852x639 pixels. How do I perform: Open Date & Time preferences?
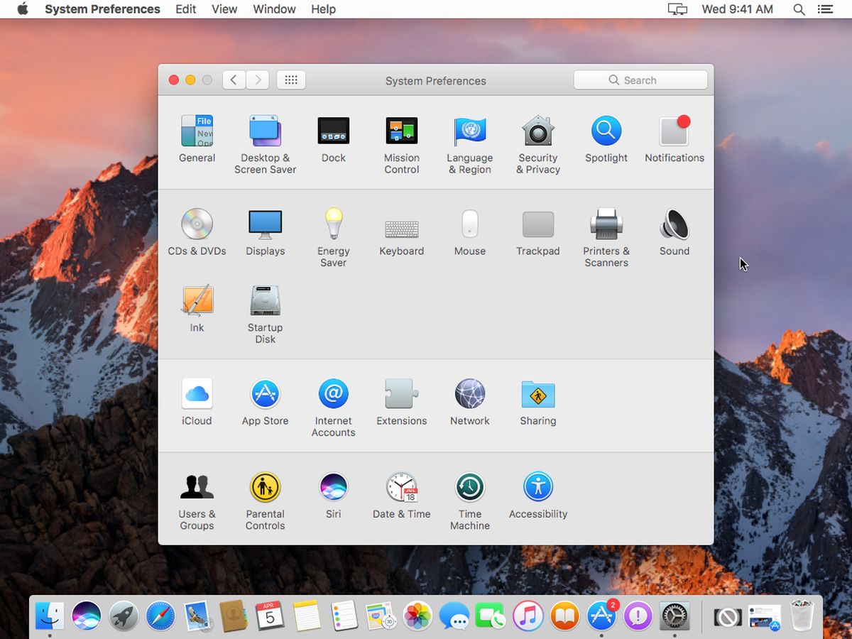click(x=401, y=496)
